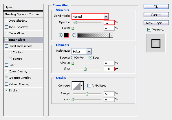Enable the Drop Shadow checkbox
Screen dimensions: 172x120
coord(7,21)
